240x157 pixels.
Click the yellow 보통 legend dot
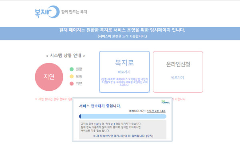(72, 76)
